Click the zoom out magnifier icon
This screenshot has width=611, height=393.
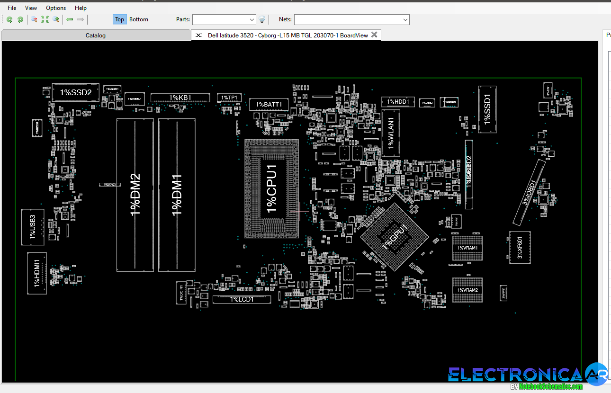[34, 19]
